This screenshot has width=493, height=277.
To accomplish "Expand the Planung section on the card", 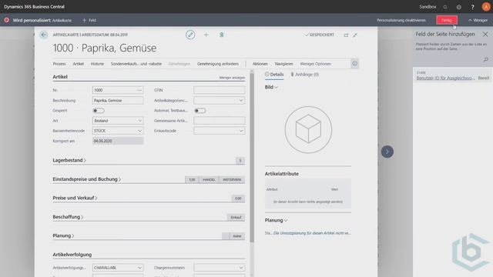I will tap(63, 235).
